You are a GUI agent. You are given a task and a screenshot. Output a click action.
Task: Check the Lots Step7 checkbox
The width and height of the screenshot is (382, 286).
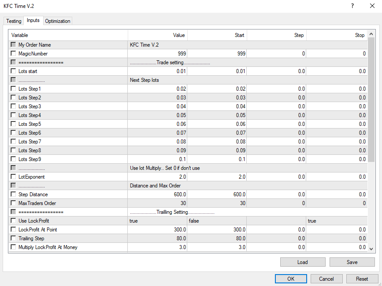(x=13, y=141)
